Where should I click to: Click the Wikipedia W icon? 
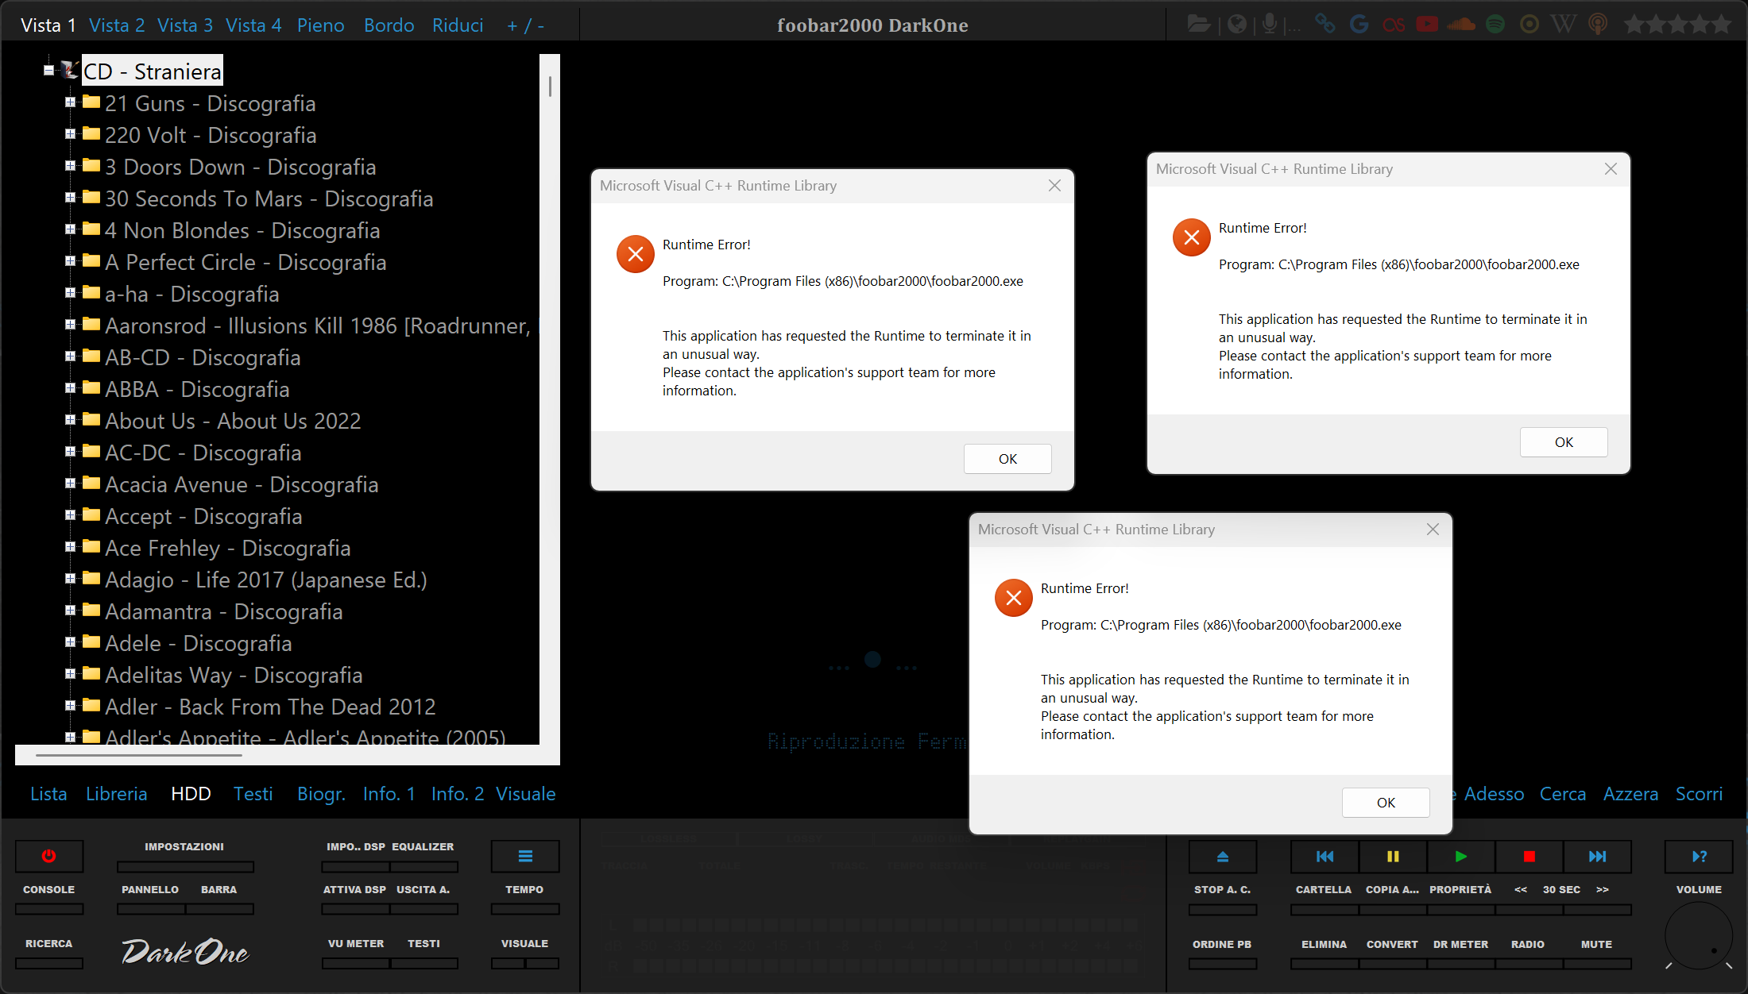pyautogui.click(x=1563, y=24)
